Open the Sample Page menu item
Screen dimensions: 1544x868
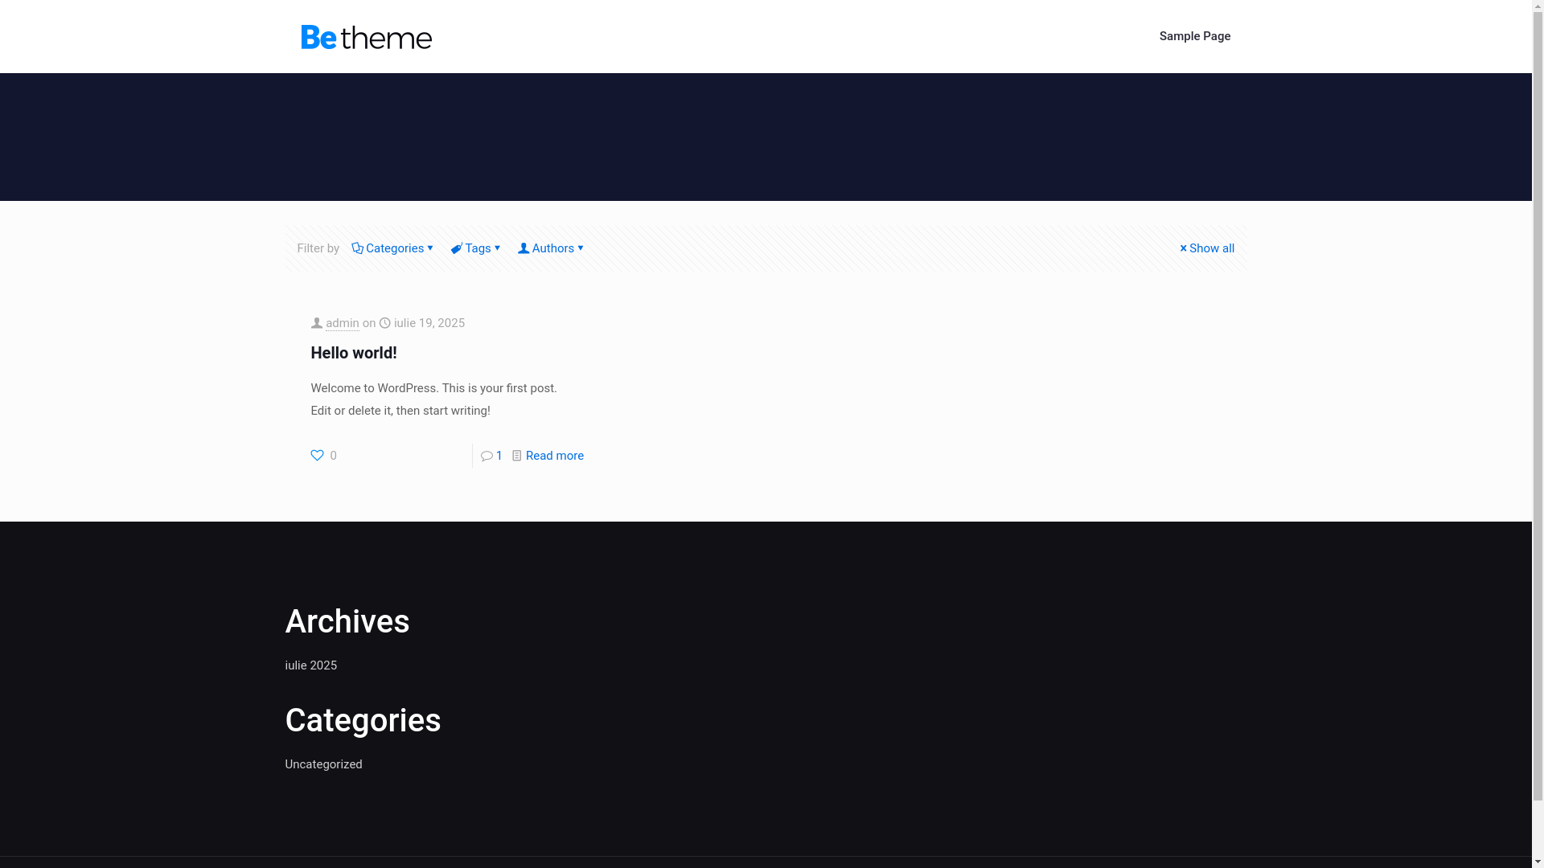coord(1194,36)
